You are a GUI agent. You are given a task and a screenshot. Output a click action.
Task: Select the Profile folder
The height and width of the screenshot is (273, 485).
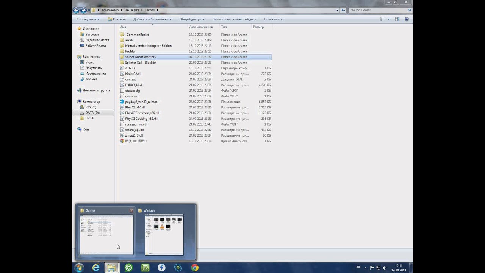pyautogui.click(x=130, y=51)
